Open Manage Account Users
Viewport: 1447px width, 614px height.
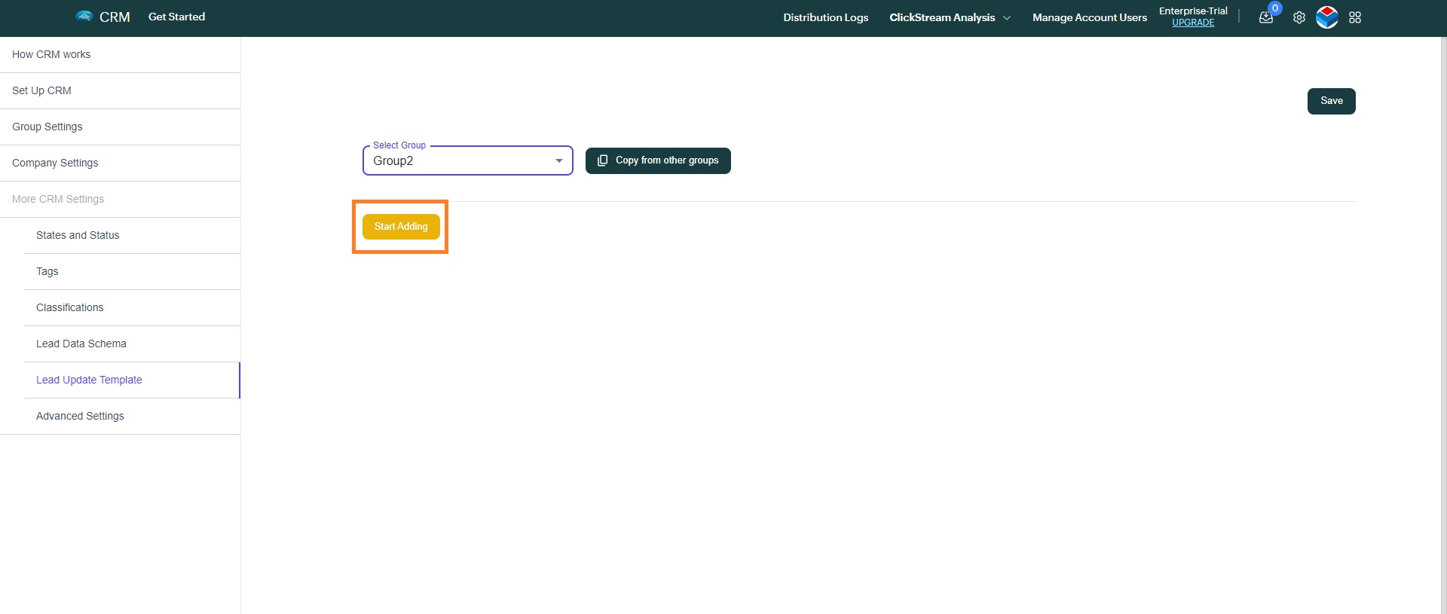click(1089, 17)
